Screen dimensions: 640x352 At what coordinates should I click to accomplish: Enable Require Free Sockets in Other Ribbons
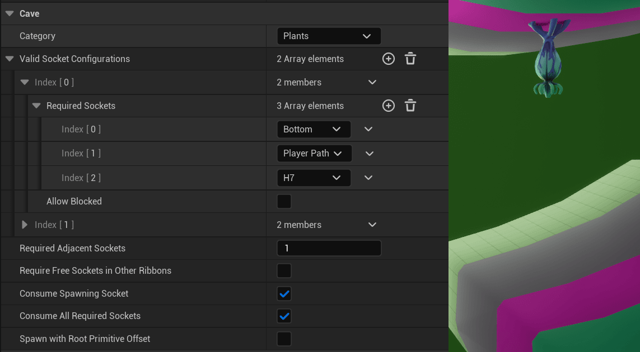284,270
